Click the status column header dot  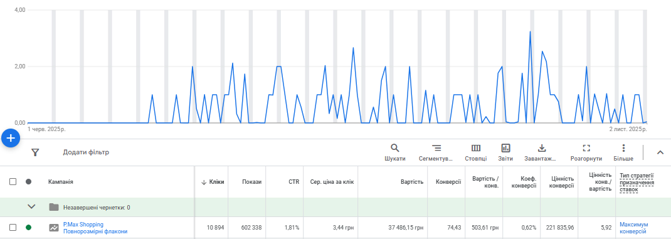pos(29,182)
